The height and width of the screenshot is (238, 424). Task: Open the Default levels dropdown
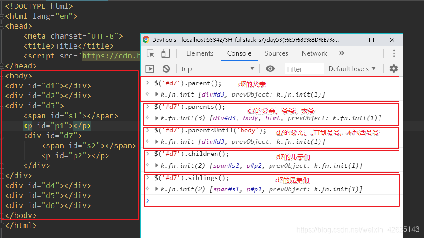coord(352,69)
